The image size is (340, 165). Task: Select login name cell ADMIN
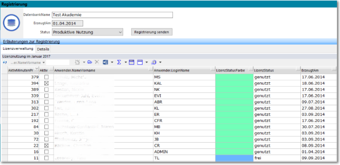coord(184,152)
